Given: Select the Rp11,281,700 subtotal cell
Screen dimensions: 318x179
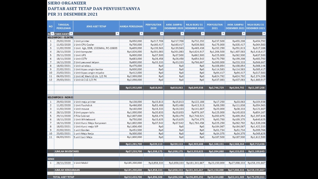Looking at the screenshot, I should [x=131, y=144].
